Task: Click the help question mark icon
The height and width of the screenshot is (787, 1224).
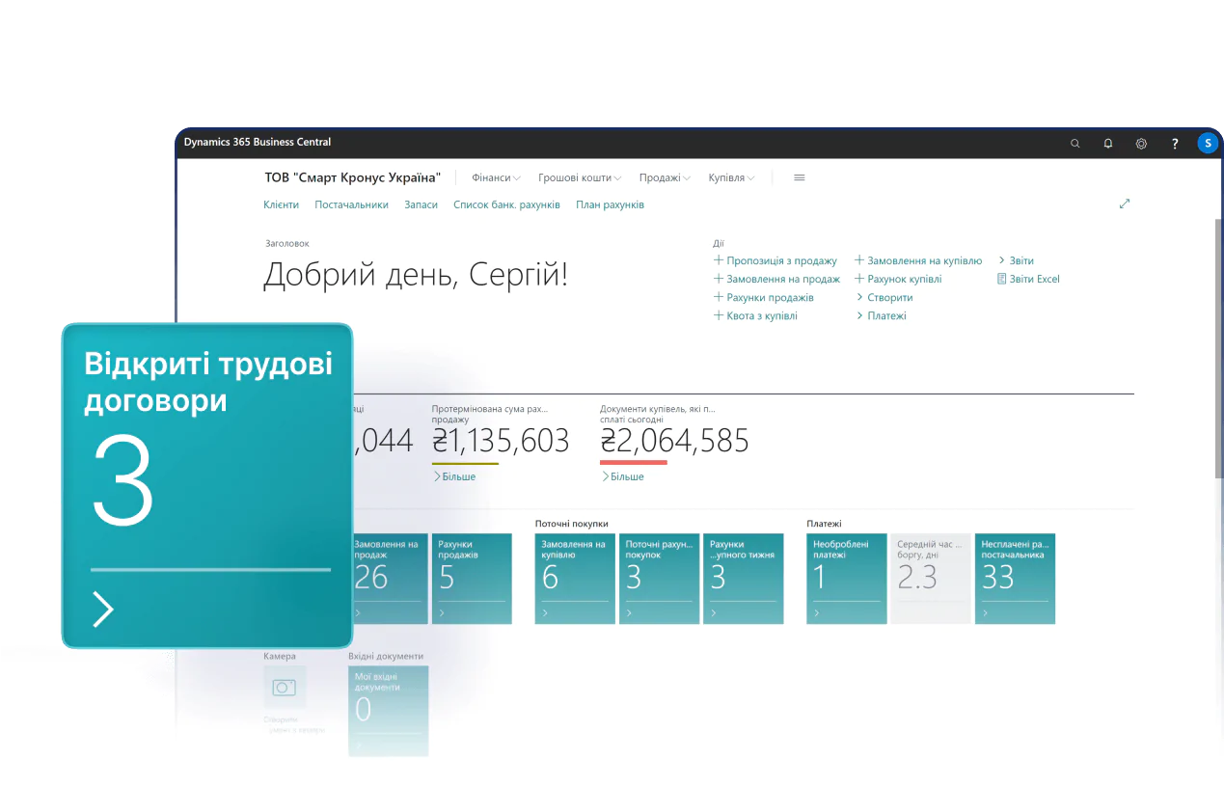Action: [x=1175, y=143]
